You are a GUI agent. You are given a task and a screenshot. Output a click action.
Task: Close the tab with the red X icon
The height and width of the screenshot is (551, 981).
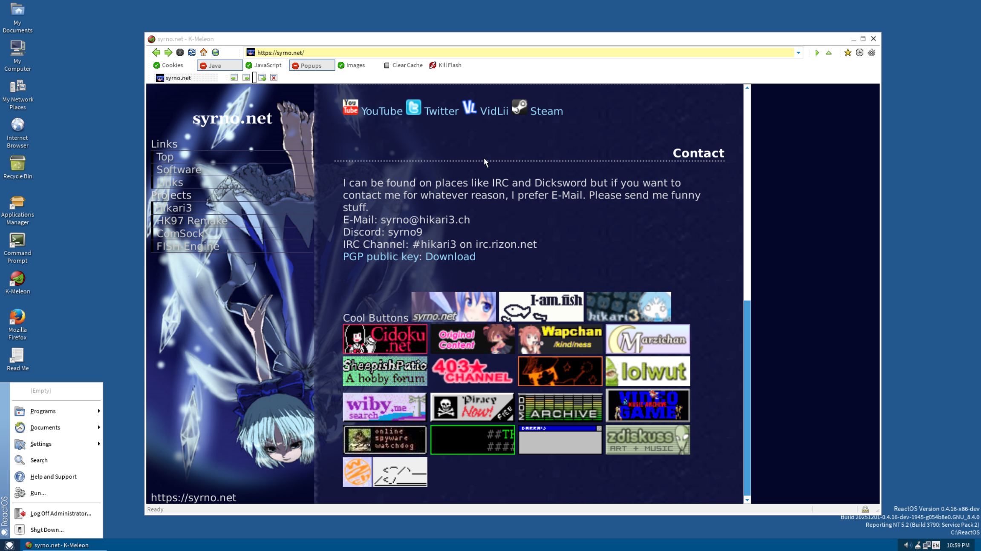click(274, 77)
